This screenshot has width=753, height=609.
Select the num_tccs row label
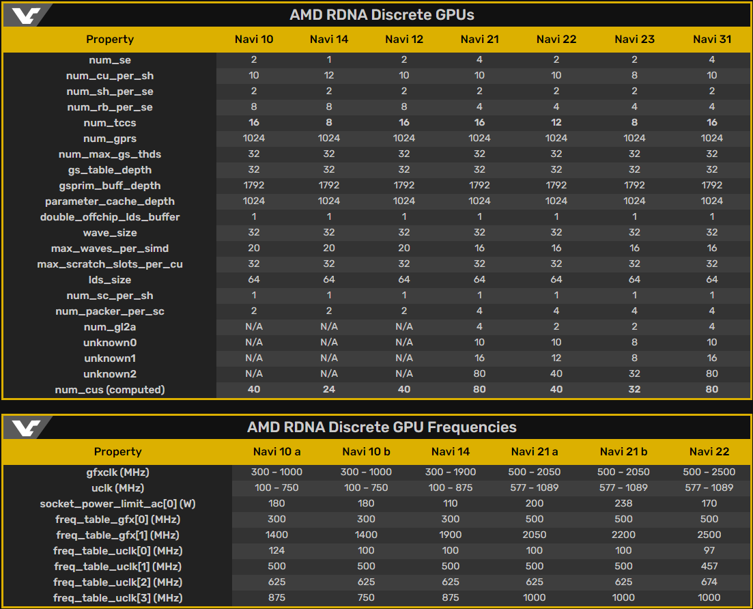tap(109, 123)
